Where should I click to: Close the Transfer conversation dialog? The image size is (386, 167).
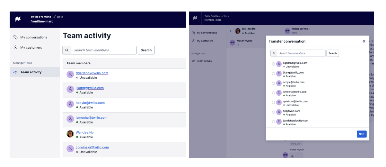point(364,41)
